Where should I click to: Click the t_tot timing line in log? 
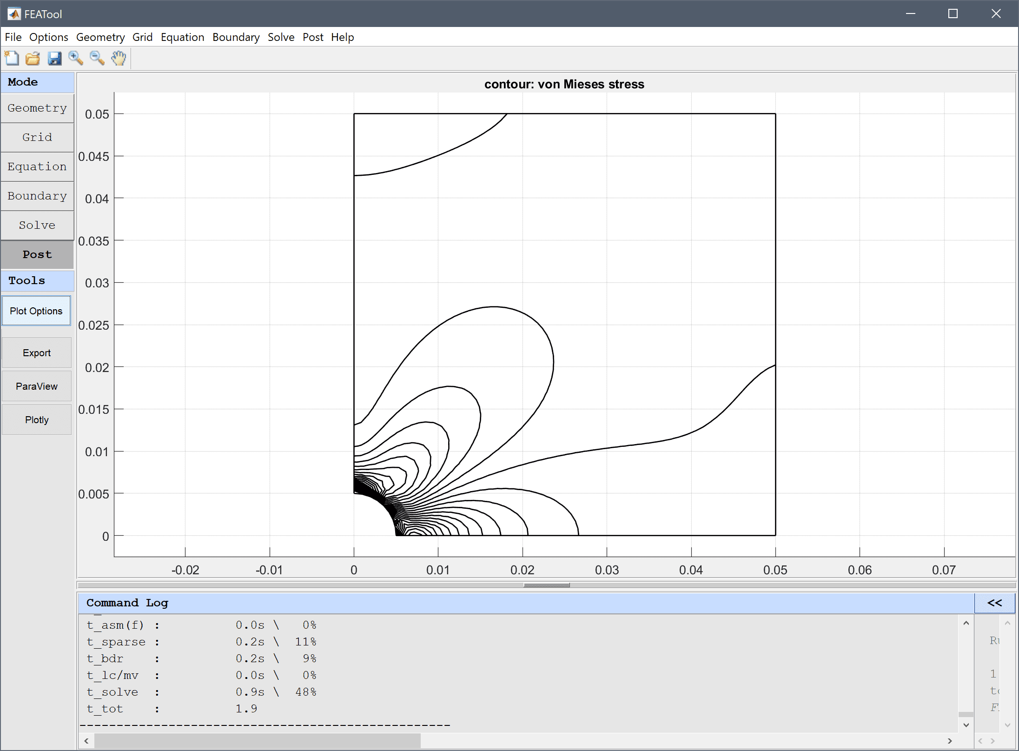[172, 709]
